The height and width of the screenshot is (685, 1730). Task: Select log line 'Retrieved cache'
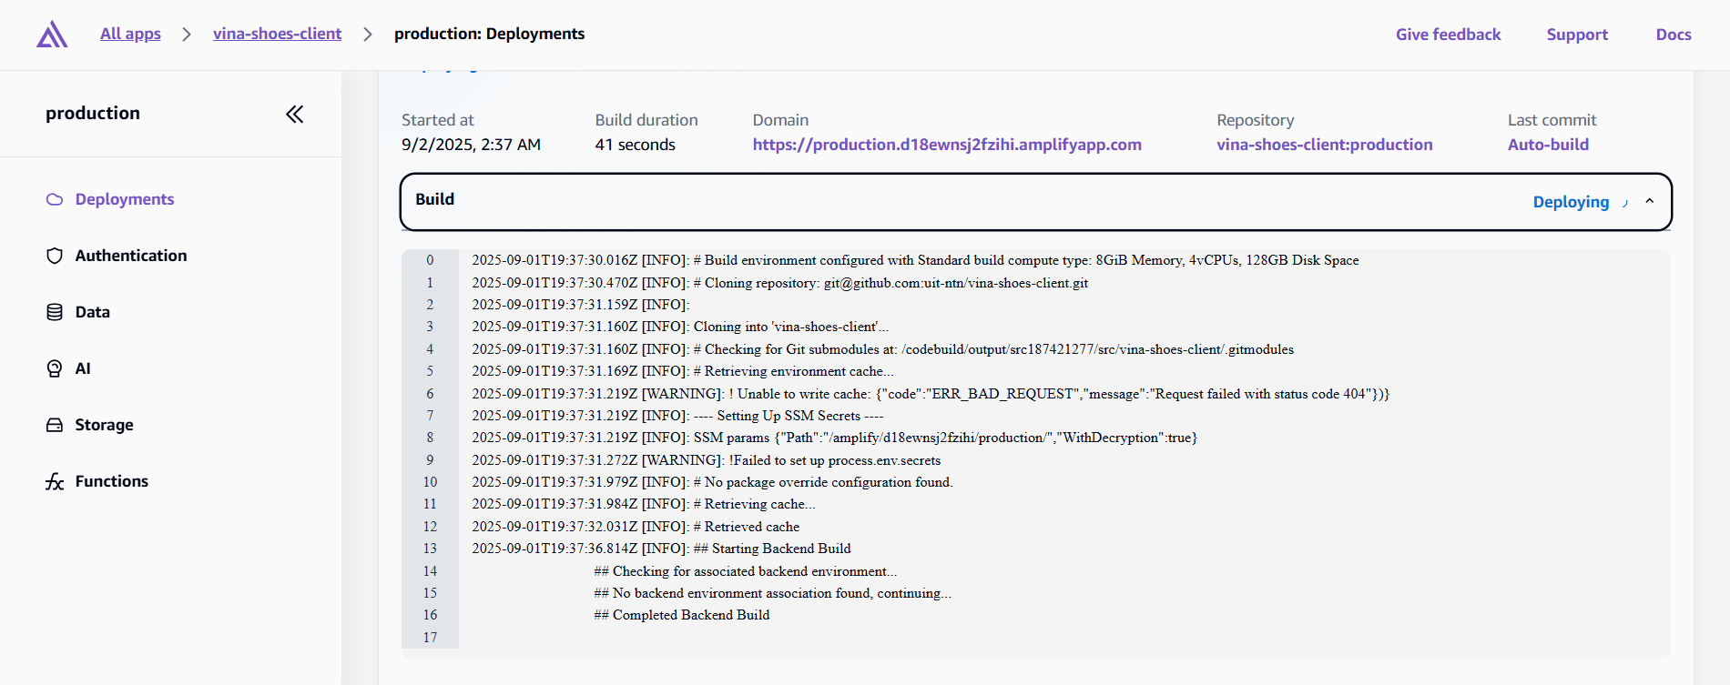[636, 527]
